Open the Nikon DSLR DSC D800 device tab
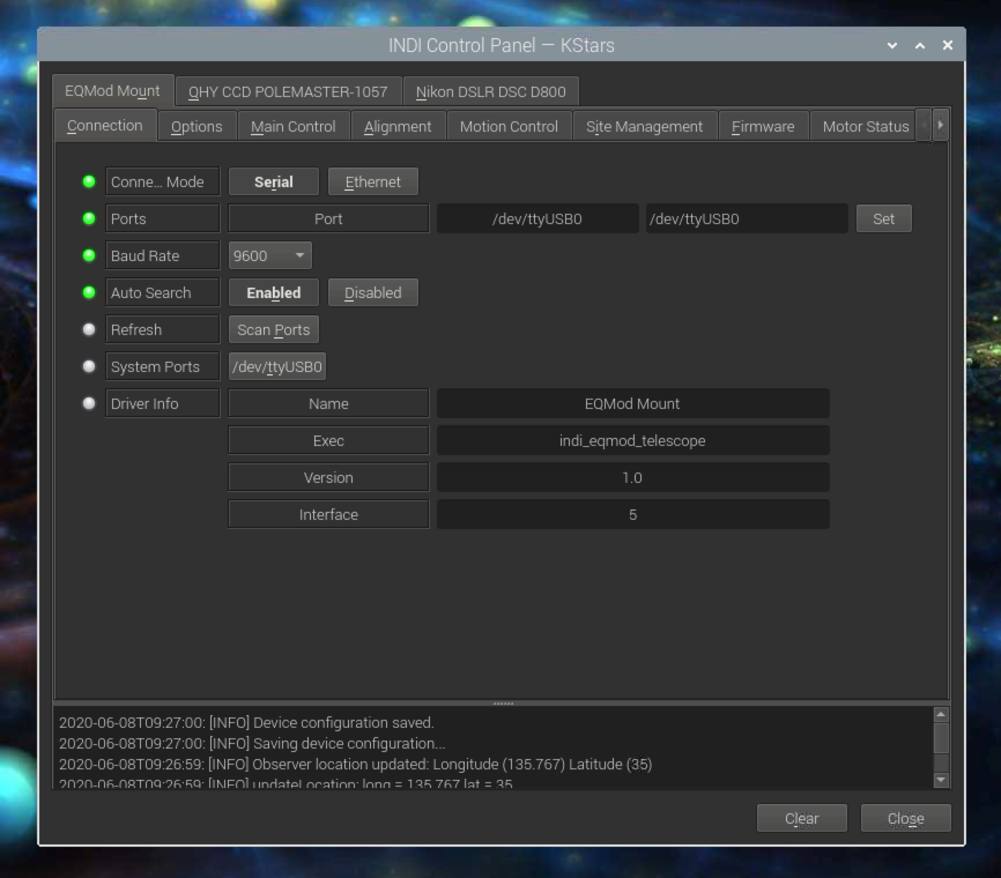The image size is (1001, 878). [491, 92]
